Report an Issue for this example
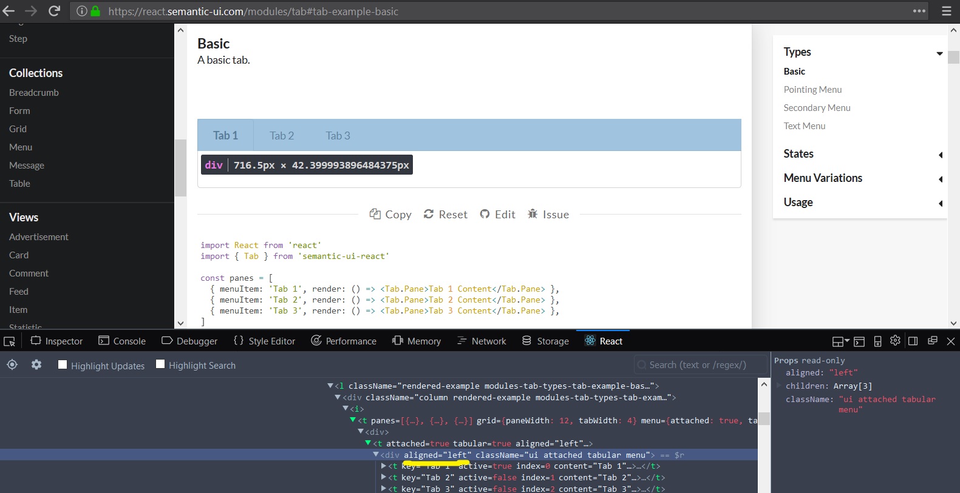 (x=548, y=214)
